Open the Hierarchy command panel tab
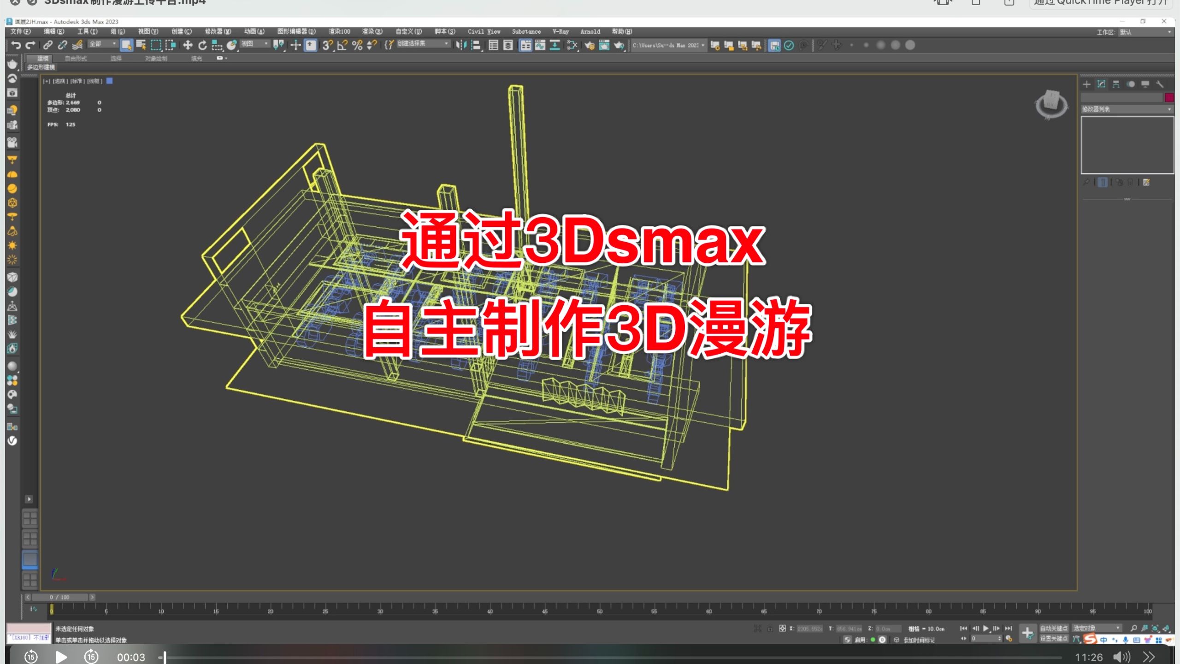This screenshot has height=664, width=1180. [x=1116, y=84]
